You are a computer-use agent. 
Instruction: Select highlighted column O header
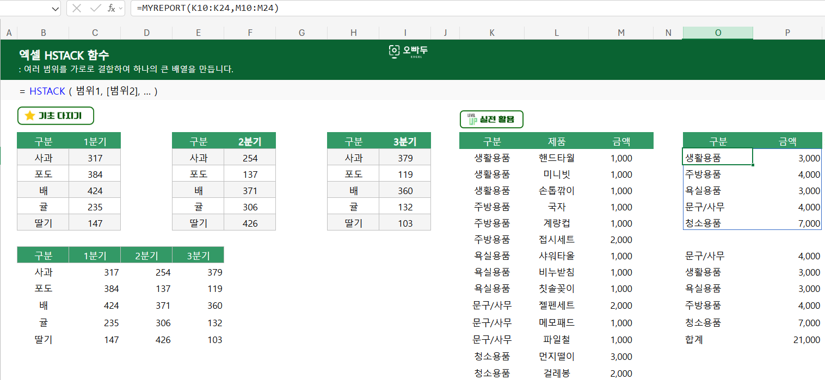click(x=718, y=33)
